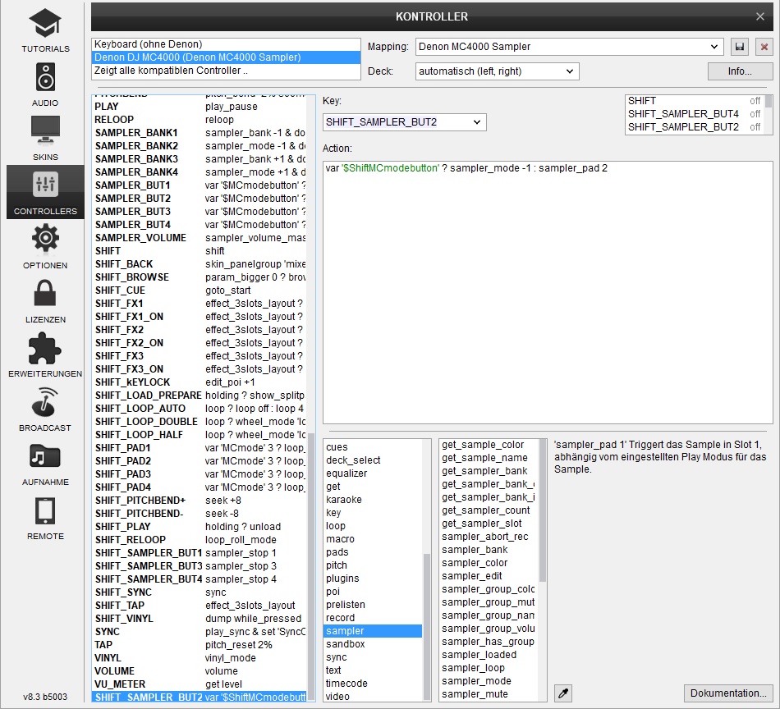Image resolution: width=780 pixels, height=709 pixels.
Task: Select the SHIFT_FX2_ON mapping row
Action: pyautogui.click(x=200, y=342)
